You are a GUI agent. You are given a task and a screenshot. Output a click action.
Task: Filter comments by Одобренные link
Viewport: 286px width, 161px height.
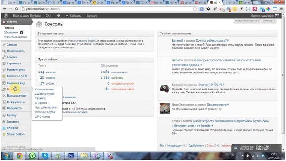[196, 146]
